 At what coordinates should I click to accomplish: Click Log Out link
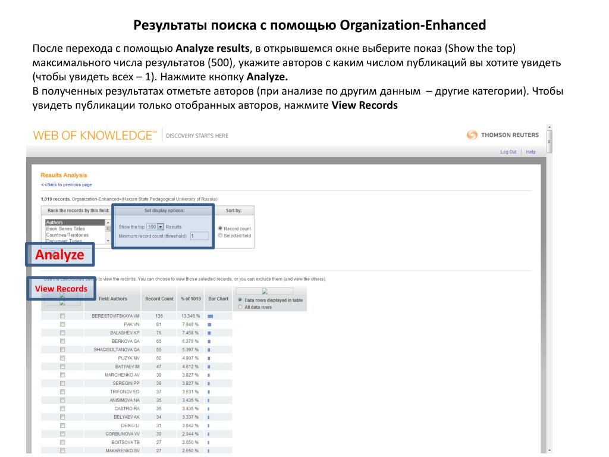[508, 152]
